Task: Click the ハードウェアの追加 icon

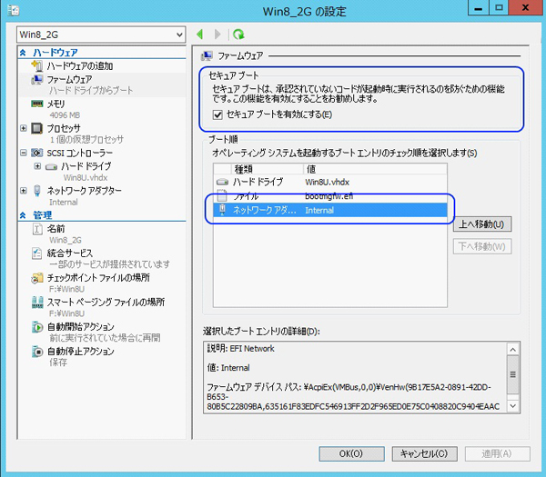Action: pos(37,65)
